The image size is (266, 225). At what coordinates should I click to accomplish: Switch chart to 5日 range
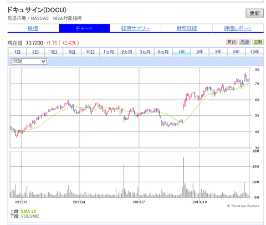click(x=72, y=52)
